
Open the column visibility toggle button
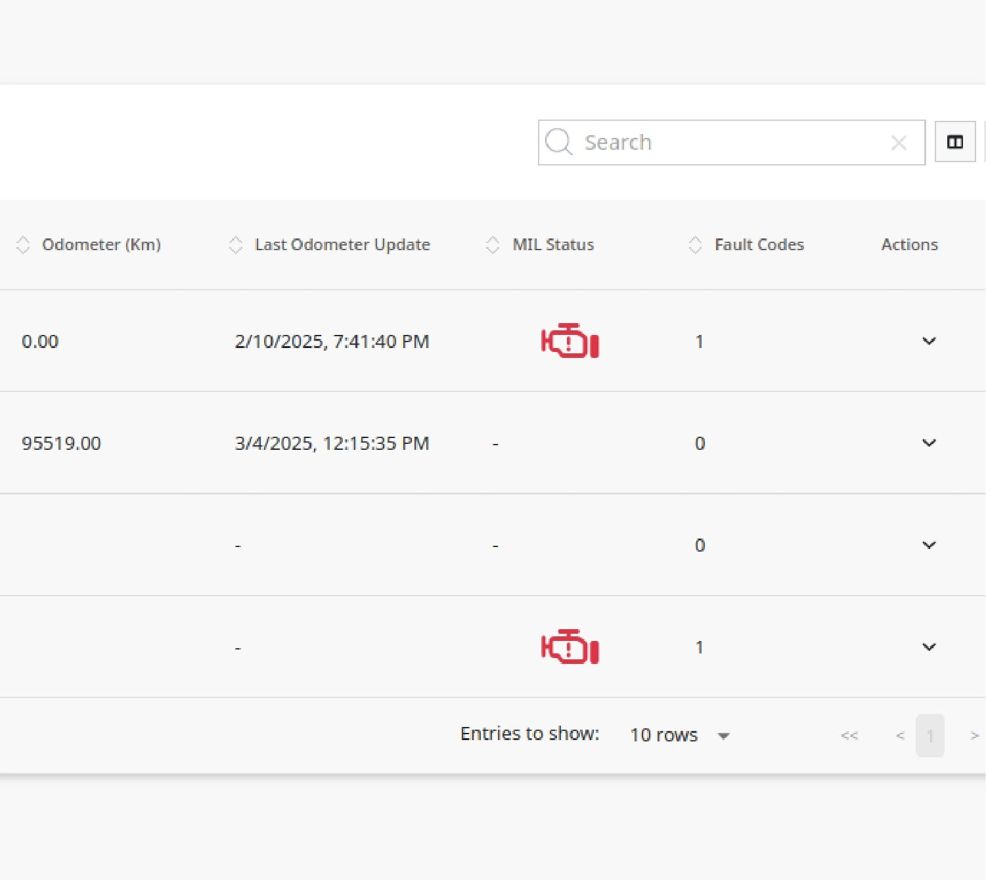pos(955,142)
